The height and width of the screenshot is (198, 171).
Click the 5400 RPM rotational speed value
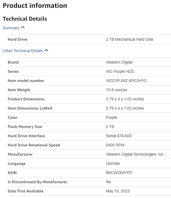pos(115,145)
